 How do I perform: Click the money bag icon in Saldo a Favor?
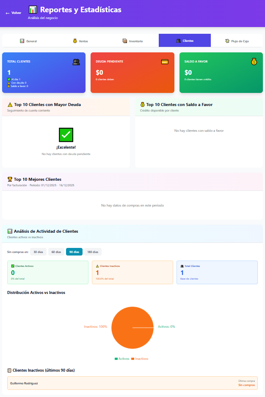click(x=254, y=62)
